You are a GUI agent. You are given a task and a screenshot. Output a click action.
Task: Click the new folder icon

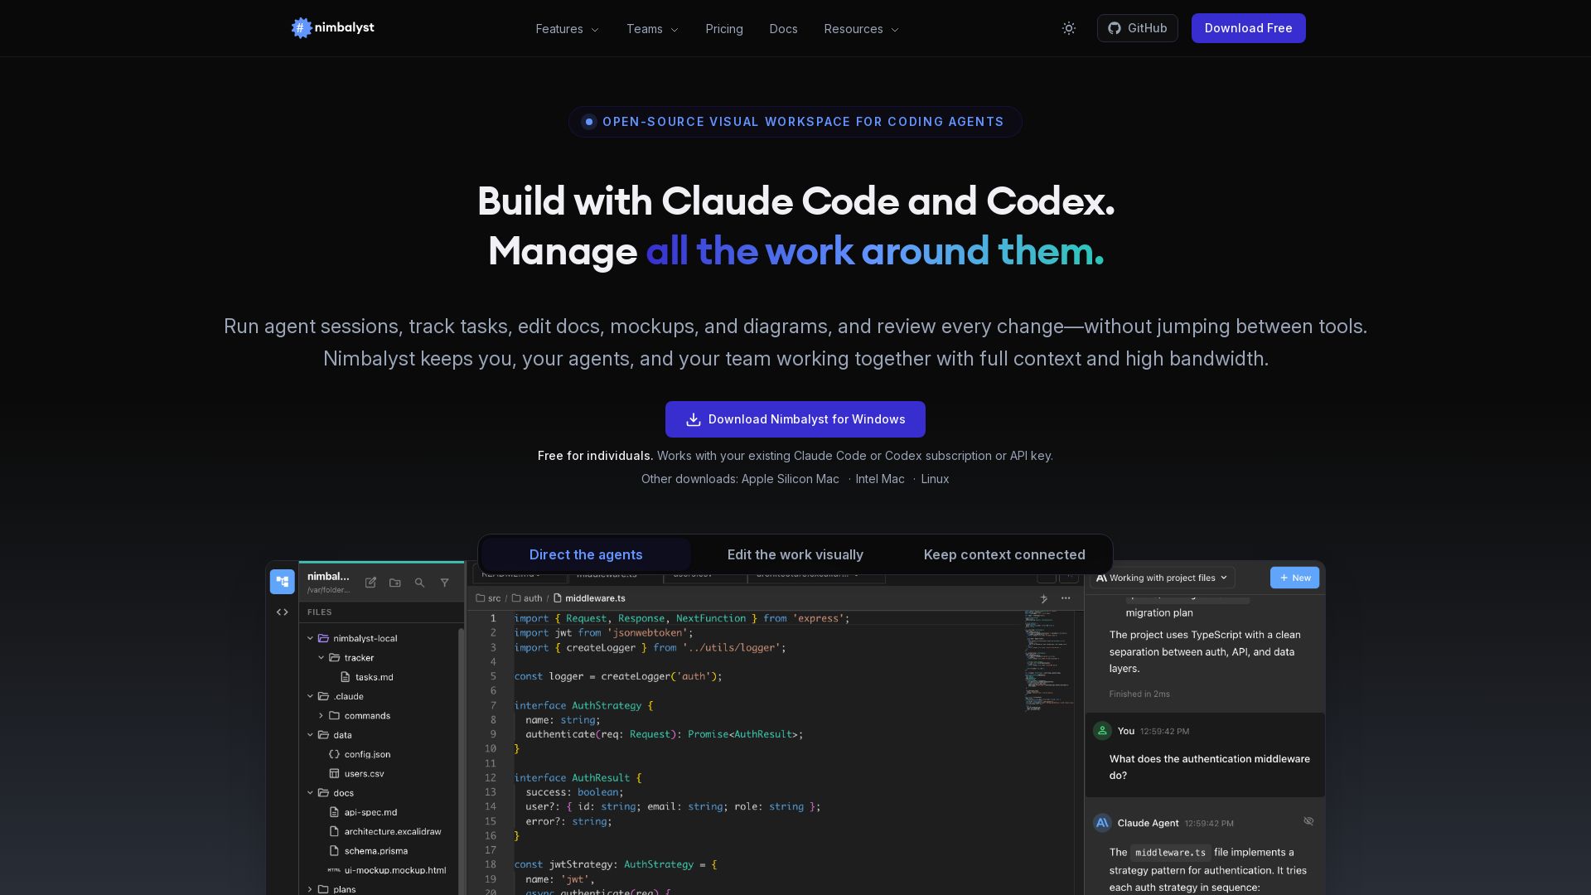pyautogui.click(x=395, y=583)
